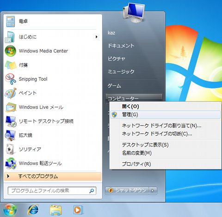This screenshot has height=217, width=222.
Task: Choose デスクトップに表示(S) menu entry
Action: point(165,145)
